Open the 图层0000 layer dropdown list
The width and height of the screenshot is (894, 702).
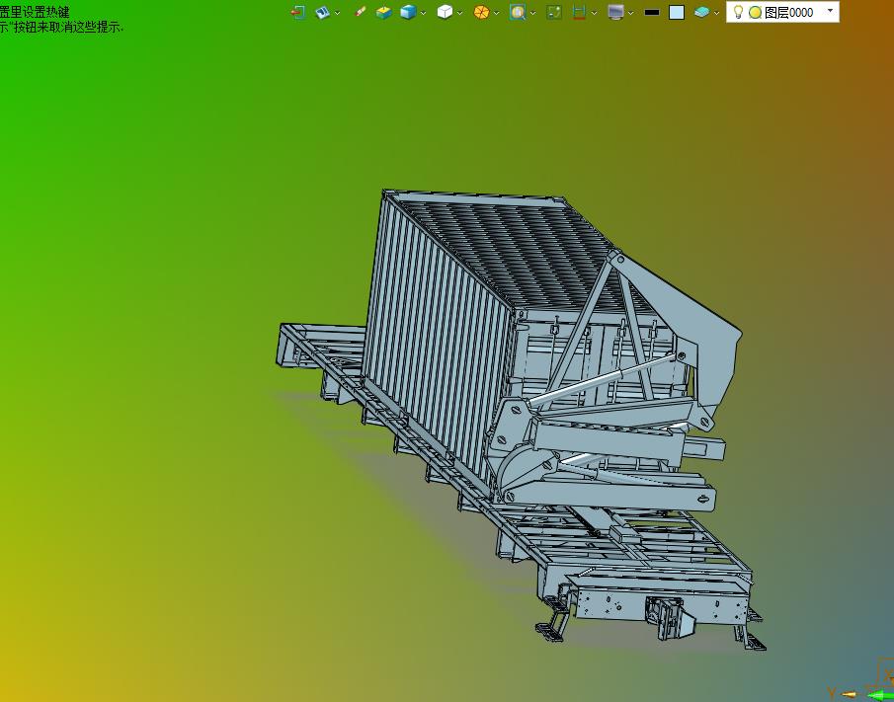tap(830, 11)
